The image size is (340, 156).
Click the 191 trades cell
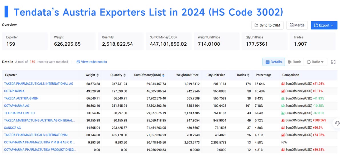pos(248,106)
